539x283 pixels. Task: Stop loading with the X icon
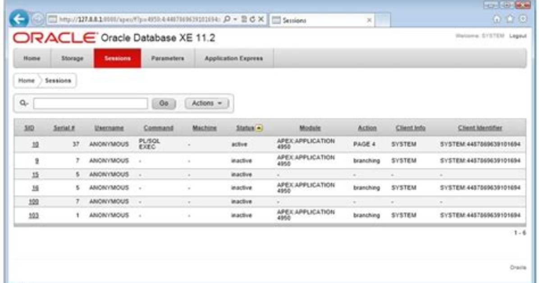[261, 19]
